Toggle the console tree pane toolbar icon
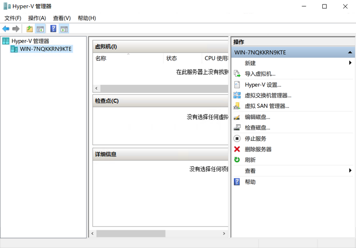Screen dimensions: 356x248 tap(40, 29)
